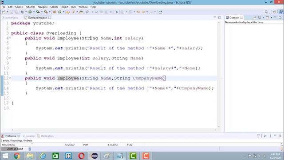The width and height of the screenshot is (284, 160).
Task: Click the garbage collector trash icon
Action: [30, 149]
